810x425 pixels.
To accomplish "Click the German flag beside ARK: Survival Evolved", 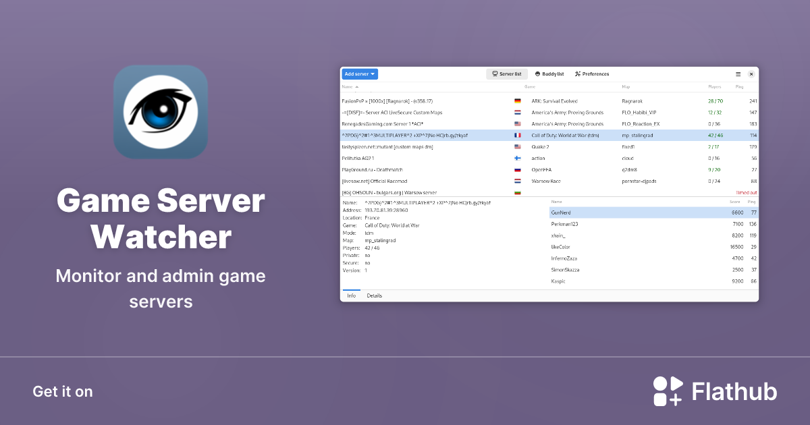I will pyautogui.click(x=517, y=101).
